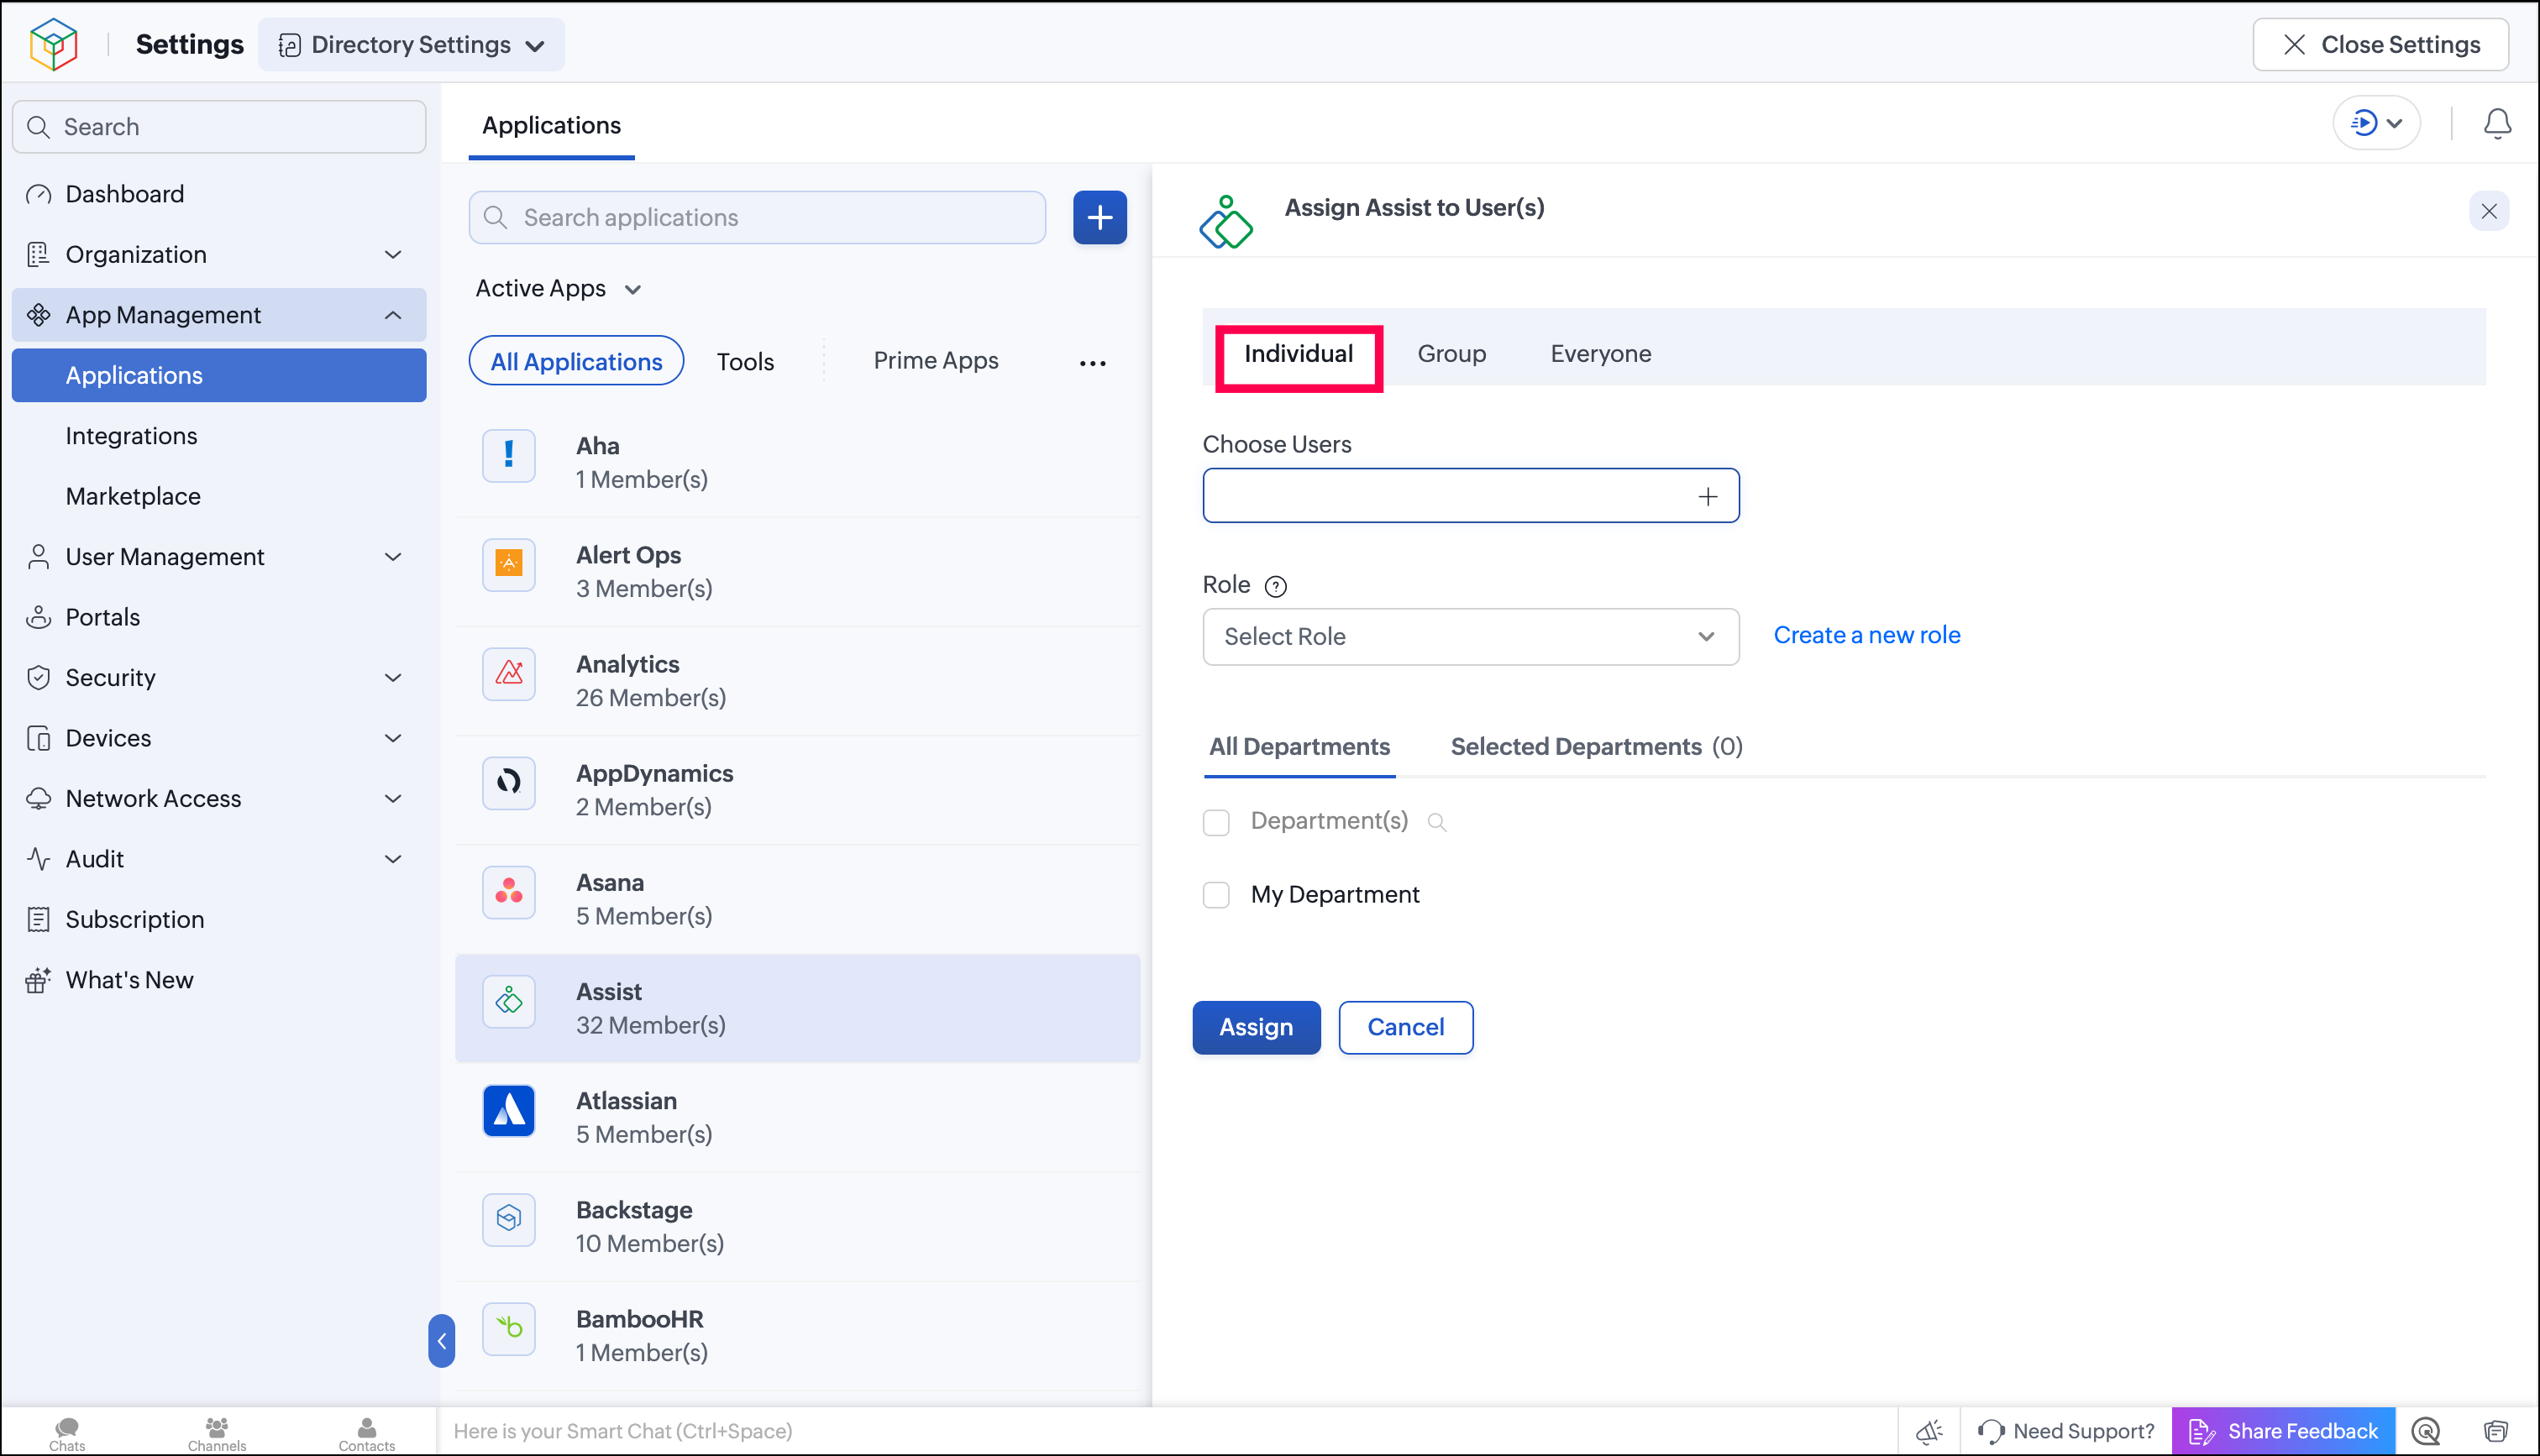Click the Share Feedback button
The width and height of the screenshot is (2540, 1456).
point(2283,1431)
